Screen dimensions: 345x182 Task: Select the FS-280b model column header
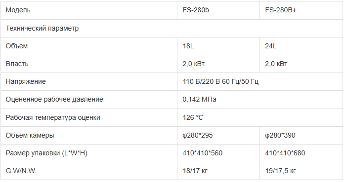(x=218, y=10)
